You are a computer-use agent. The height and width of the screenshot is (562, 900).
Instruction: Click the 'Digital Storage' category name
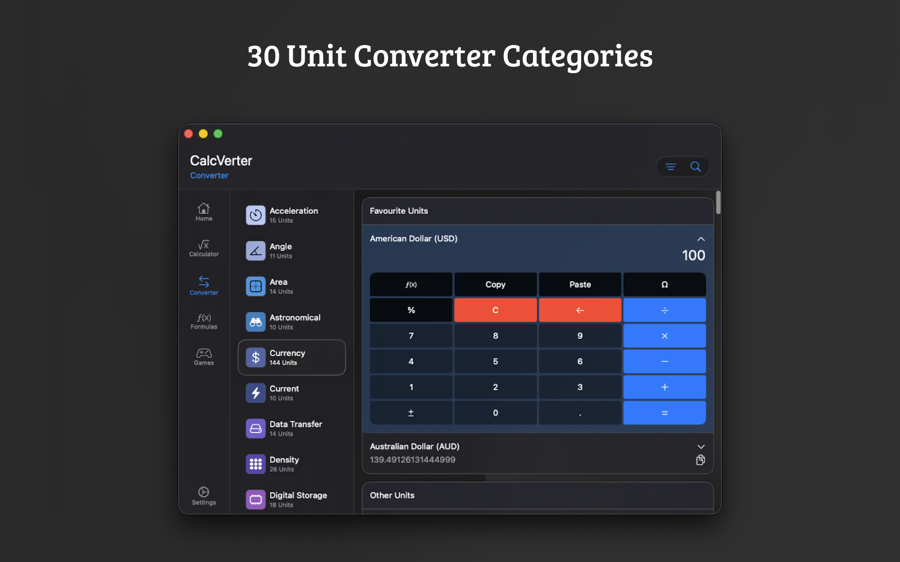[298, 496]
